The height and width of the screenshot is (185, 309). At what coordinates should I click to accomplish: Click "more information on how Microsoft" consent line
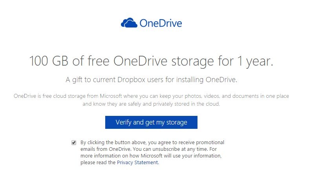pyautogui.click(x=123, y=156)
